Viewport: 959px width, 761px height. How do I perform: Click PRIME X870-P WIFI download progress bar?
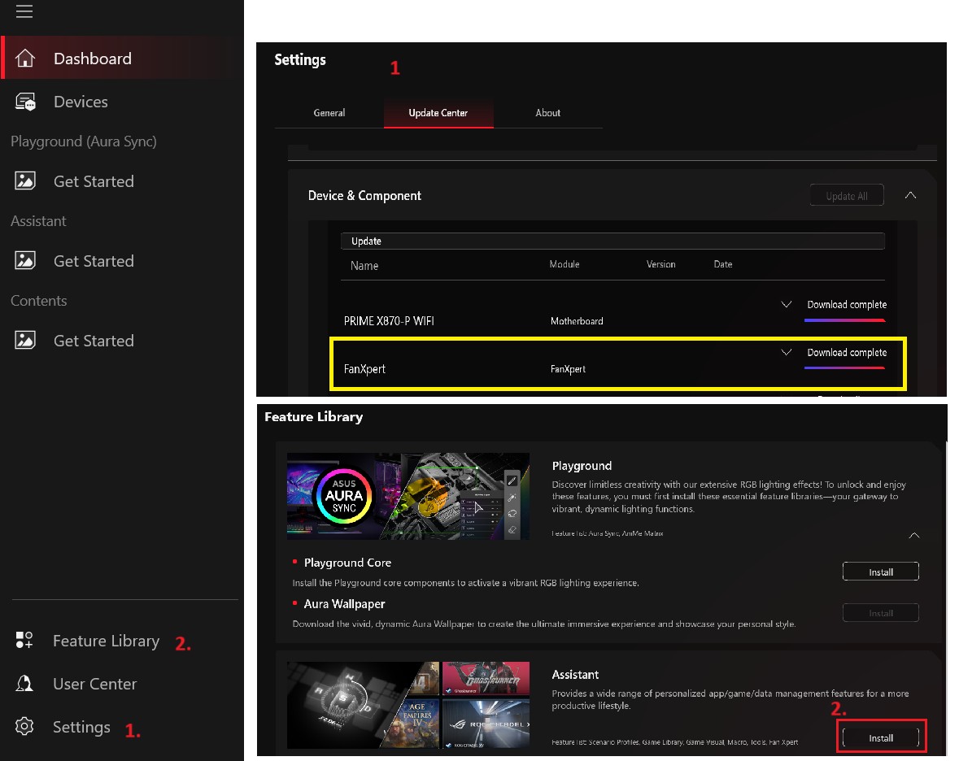click(x=844, y=320)
